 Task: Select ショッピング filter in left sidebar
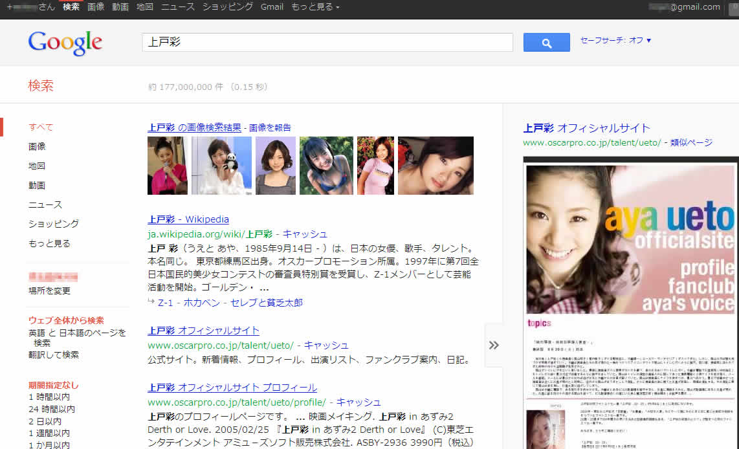pyautogui.click(x=54, y=224)
